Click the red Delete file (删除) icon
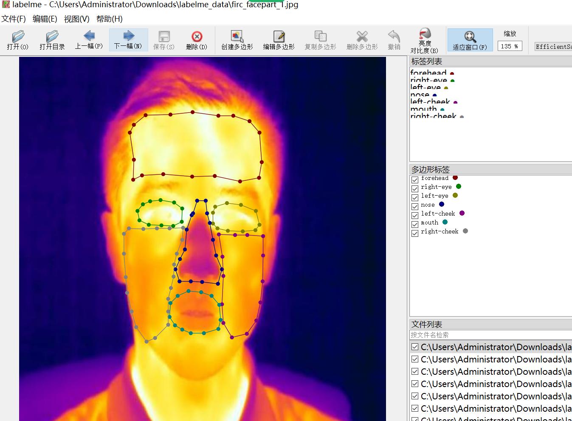Viewport: 572px width, 421px height. [197, 40]
